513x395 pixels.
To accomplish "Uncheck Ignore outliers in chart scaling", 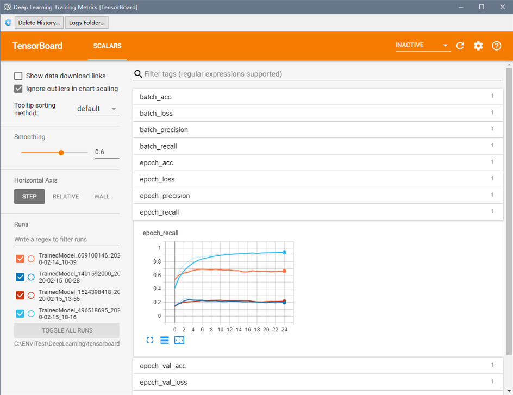I will coord(18,89).
